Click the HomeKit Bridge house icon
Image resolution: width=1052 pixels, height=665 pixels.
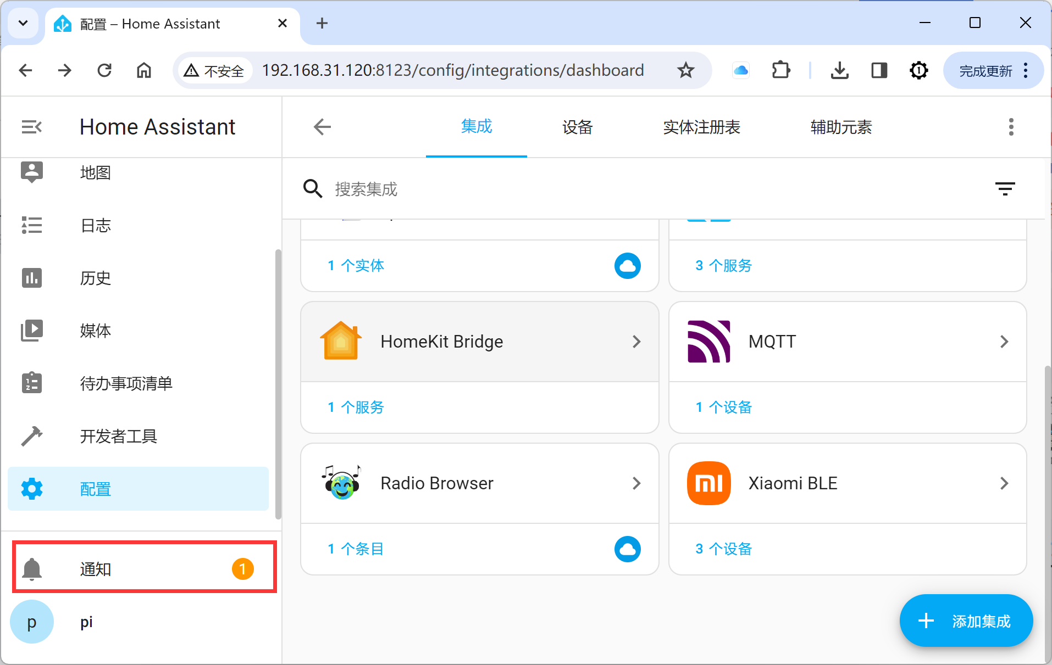pos(341,341)
